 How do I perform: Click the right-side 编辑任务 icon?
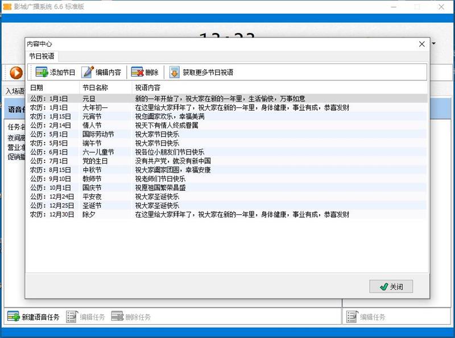tap(352, 316)
